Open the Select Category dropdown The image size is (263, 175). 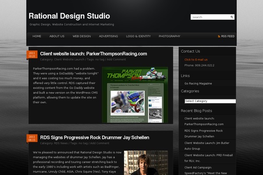[210, 101]
